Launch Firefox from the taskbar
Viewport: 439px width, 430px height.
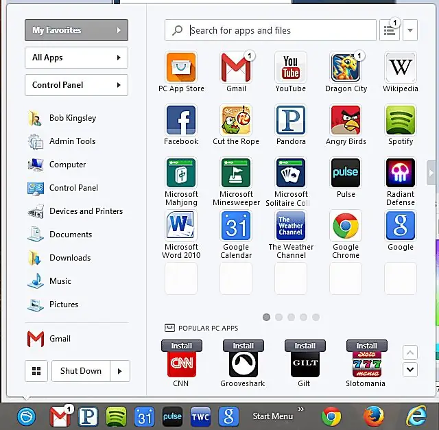click(x=374, y=416)
